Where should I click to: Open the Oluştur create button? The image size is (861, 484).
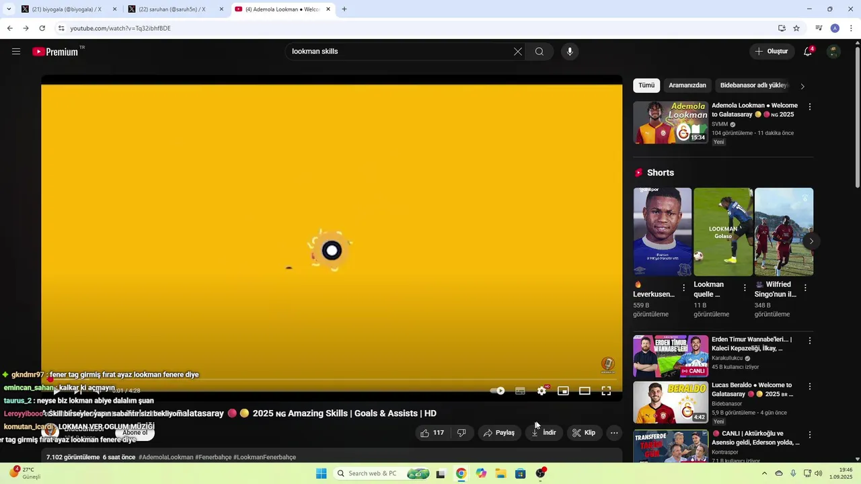point(772,52)
